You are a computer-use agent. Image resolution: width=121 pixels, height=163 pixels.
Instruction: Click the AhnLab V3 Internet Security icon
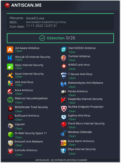click(x=10, y=58)
